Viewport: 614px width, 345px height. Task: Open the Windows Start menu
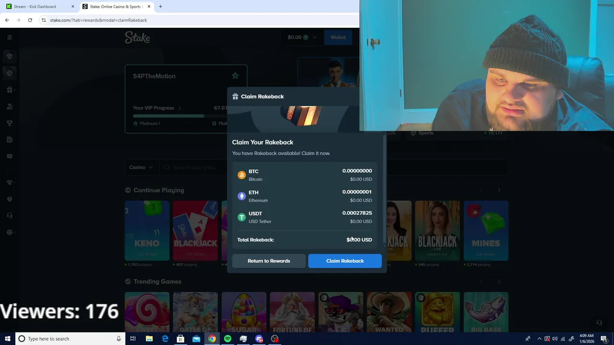pos(7,339)
